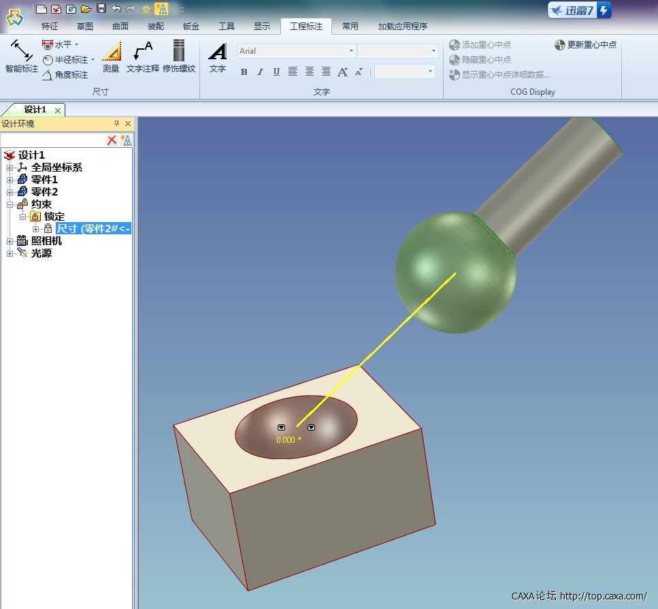Open the Arial font dropdown
This screenshot has height=609, width=658.
351,51
